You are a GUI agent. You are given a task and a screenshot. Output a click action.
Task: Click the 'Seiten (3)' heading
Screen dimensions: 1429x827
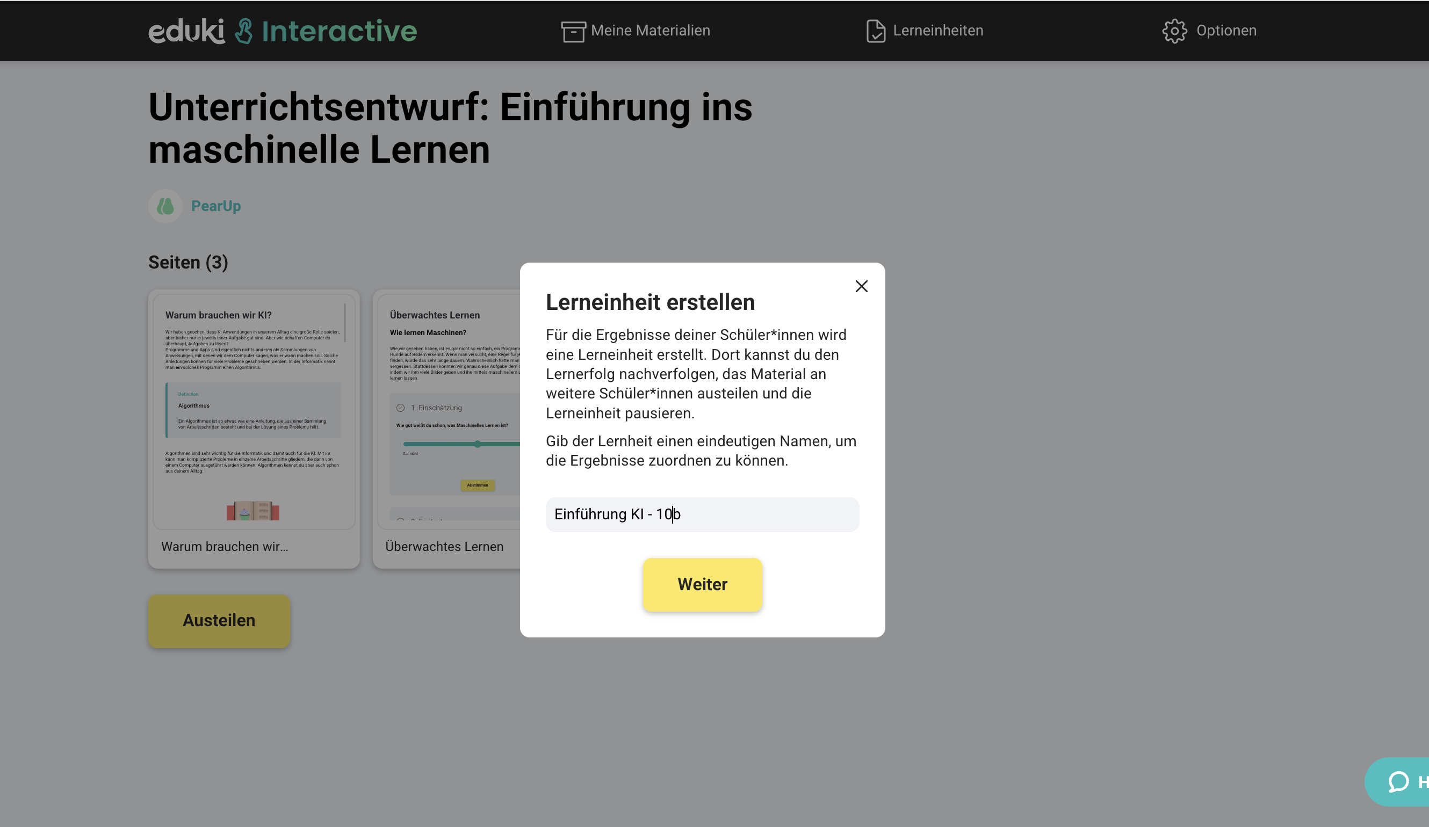point(188,263)
